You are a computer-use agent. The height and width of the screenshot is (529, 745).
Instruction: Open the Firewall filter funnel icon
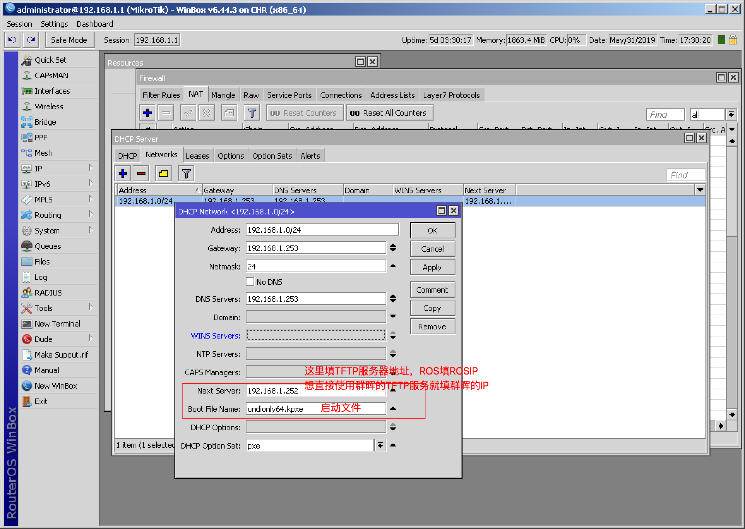[x=252, y=113]
